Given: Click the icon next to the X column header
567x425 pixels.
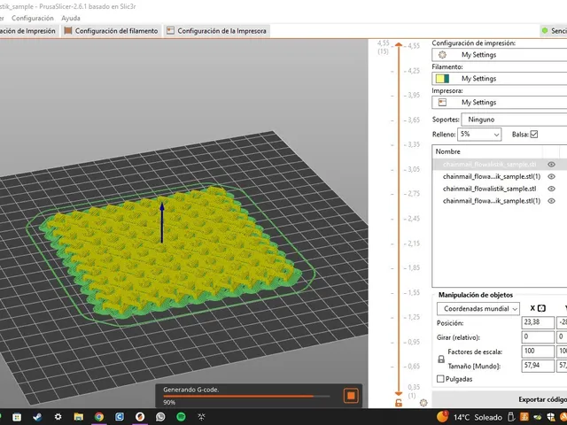Looking at the screenshot, I should coord(541,308).
